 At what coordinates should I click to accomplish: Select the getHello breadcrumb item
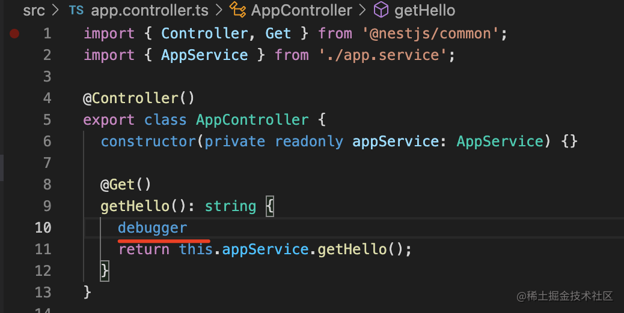pos(425,10)
